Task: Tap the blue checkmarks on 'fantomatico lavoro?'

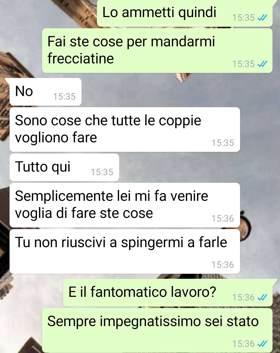Action: pyautogui.click(x=262, y=297)
